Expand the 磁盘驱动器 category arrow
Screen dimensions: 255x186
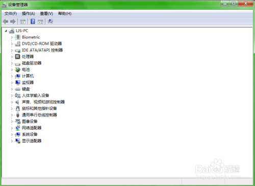click(x=12, y=63)
